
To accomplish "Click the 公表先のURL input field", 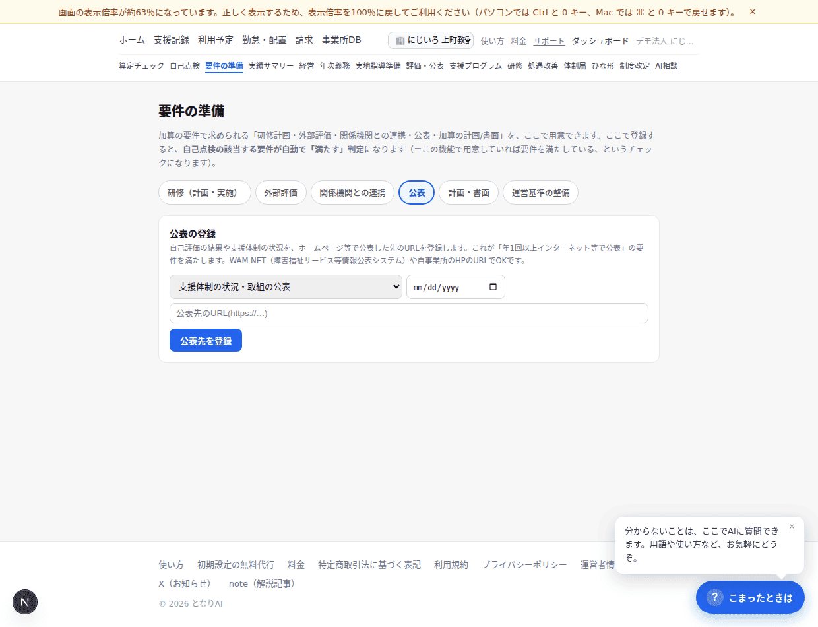I will (409, 313).
